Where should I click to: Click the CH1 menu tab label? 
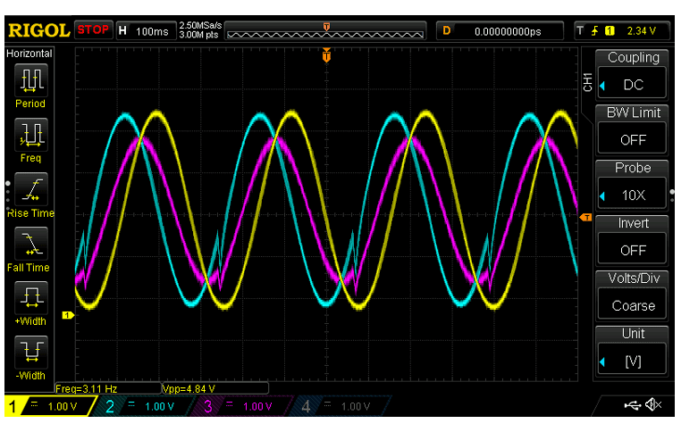[x=587, y=82]
